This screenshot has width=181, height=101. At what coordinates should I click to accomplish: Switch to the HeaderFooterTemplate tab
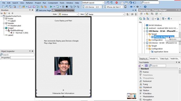pyautogui.click(x=63, y=10)
